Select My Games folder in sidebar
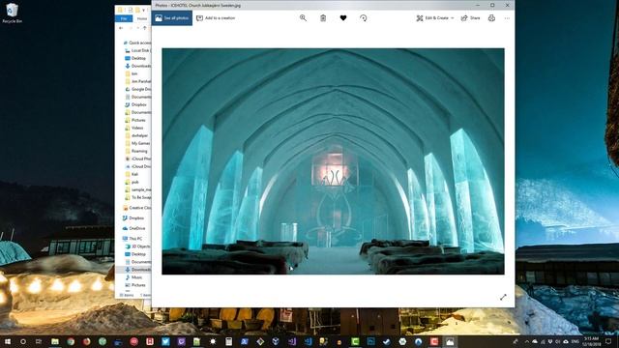 coord(137,143)
